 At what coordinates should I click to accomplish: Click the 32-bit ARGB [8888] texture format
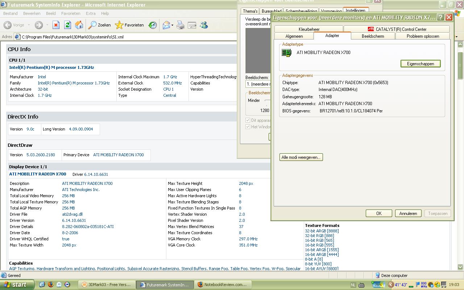pos(322,231)
